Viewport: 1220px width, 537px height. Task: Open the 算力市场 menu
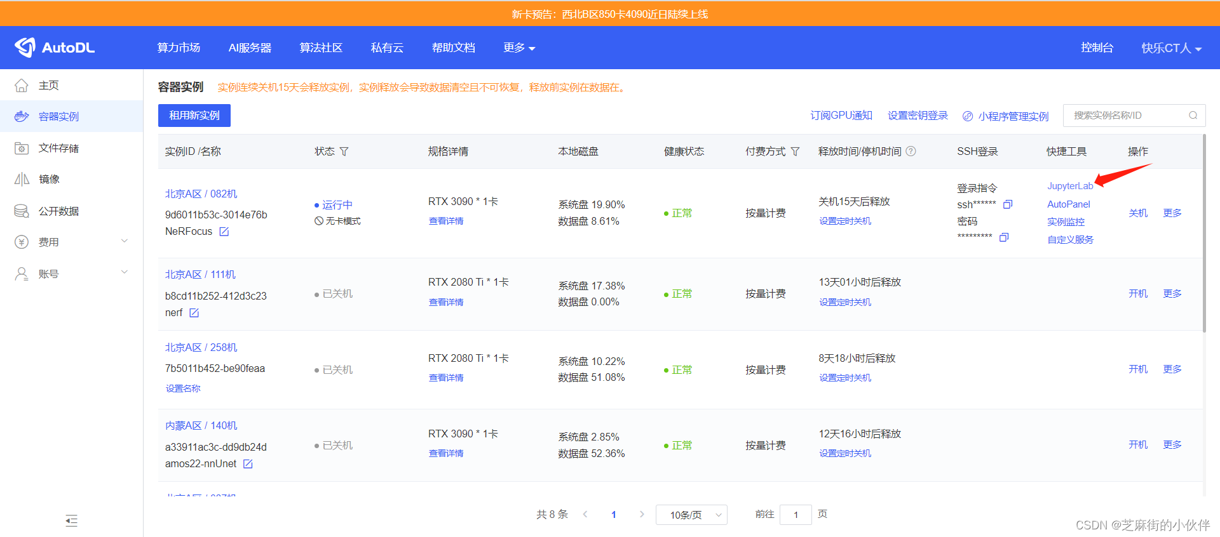click(179, 48)
